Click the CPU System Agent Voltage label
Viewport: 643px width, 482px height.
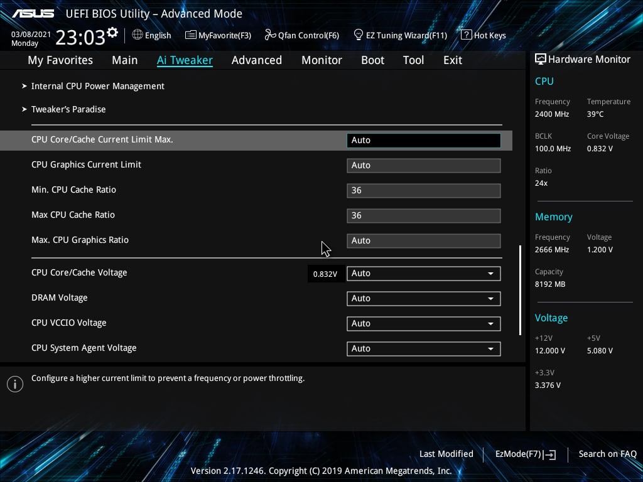pyautogui.click(x=84, y=348)
